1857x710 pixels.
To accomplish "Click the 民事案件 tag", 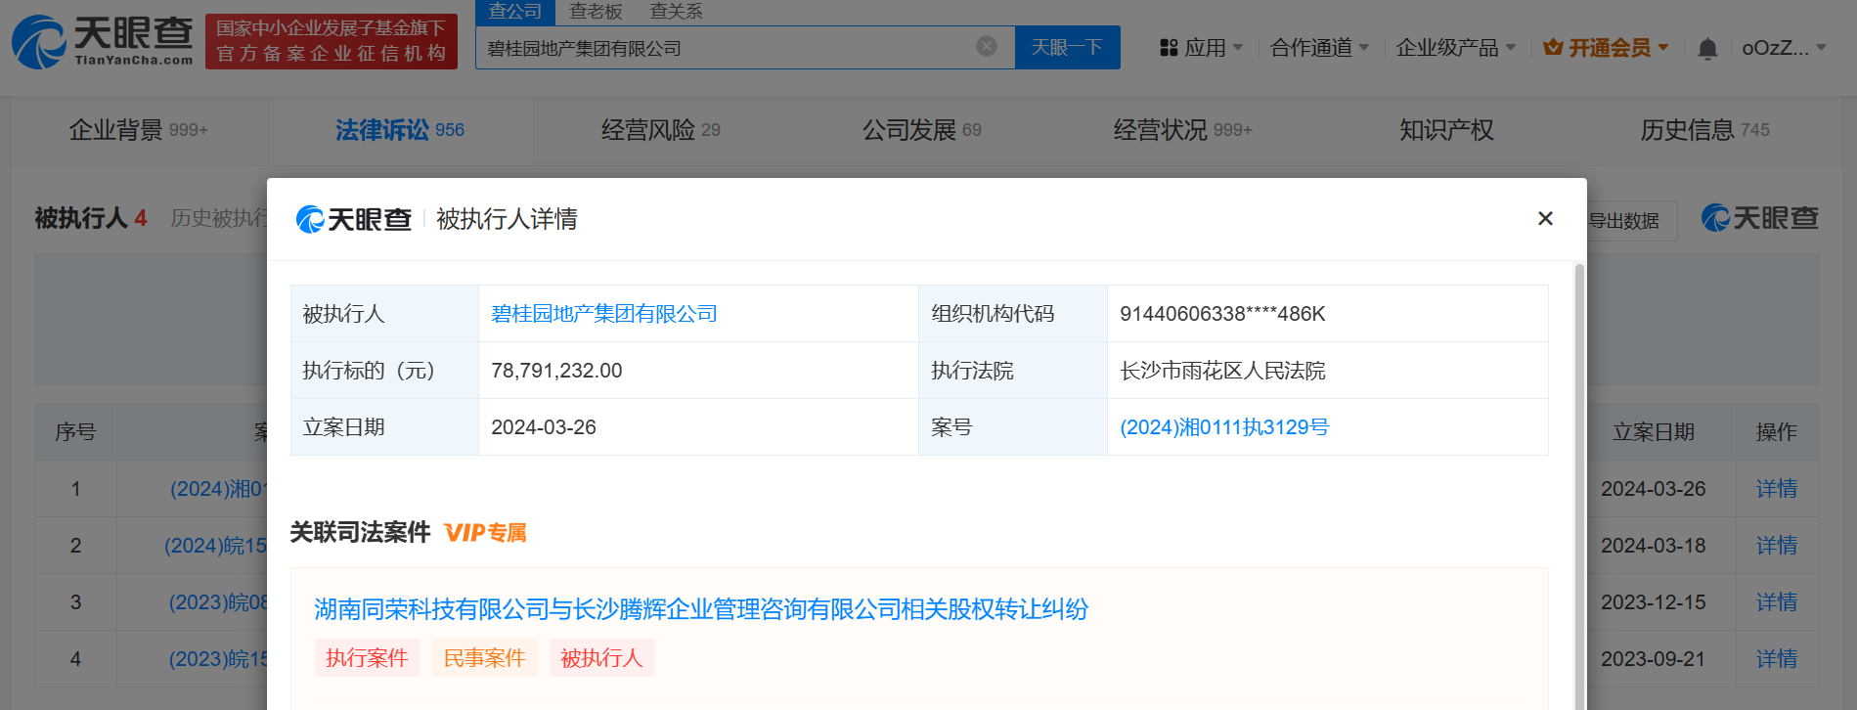I will pos(484,658).
